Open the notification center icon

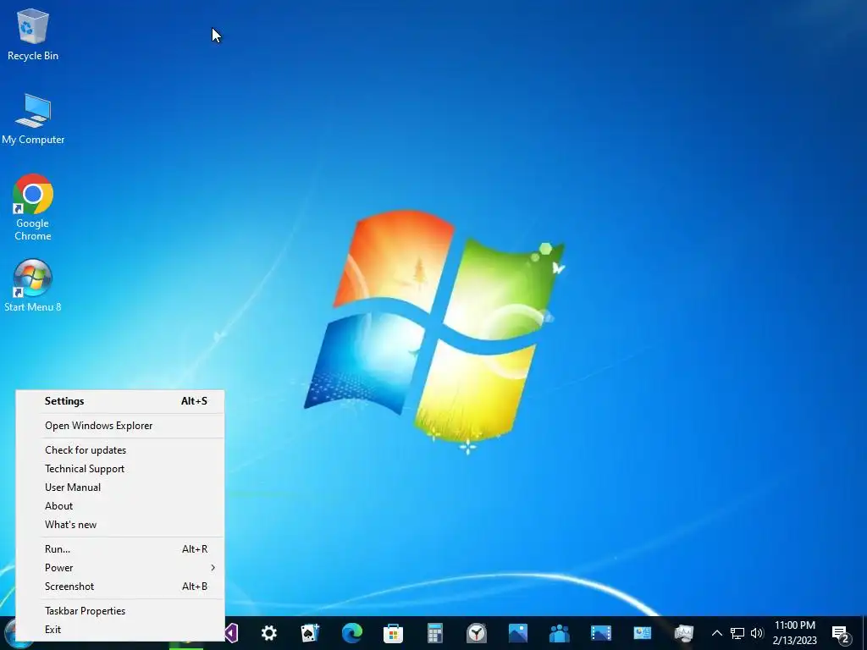tap(841, 634)
